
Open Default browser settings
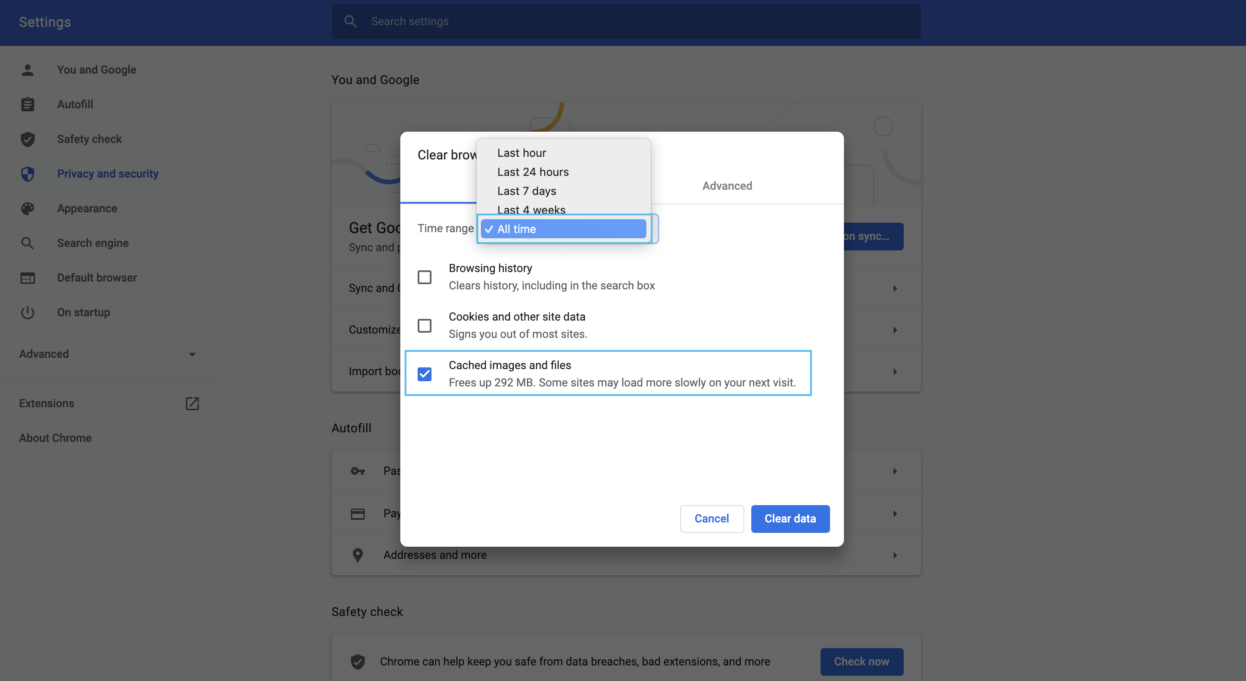coord(97,278)
